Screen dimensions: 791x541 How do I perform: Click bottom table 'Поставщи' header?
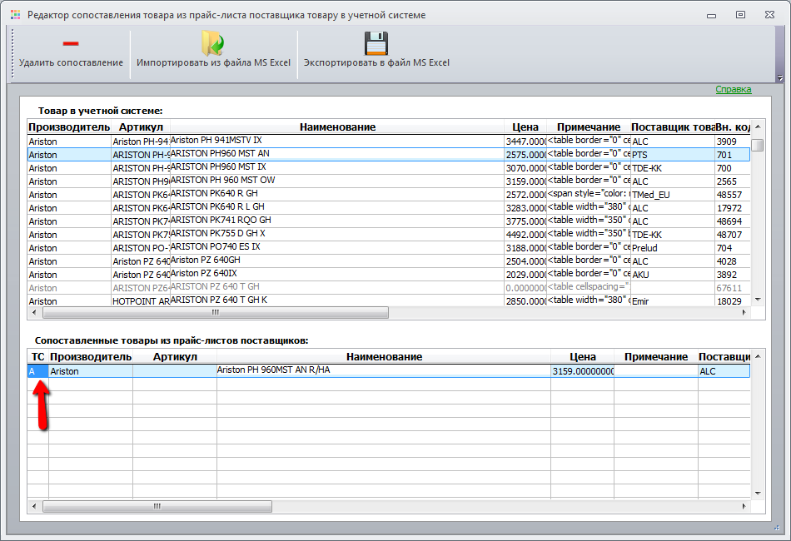coord(724,357)
